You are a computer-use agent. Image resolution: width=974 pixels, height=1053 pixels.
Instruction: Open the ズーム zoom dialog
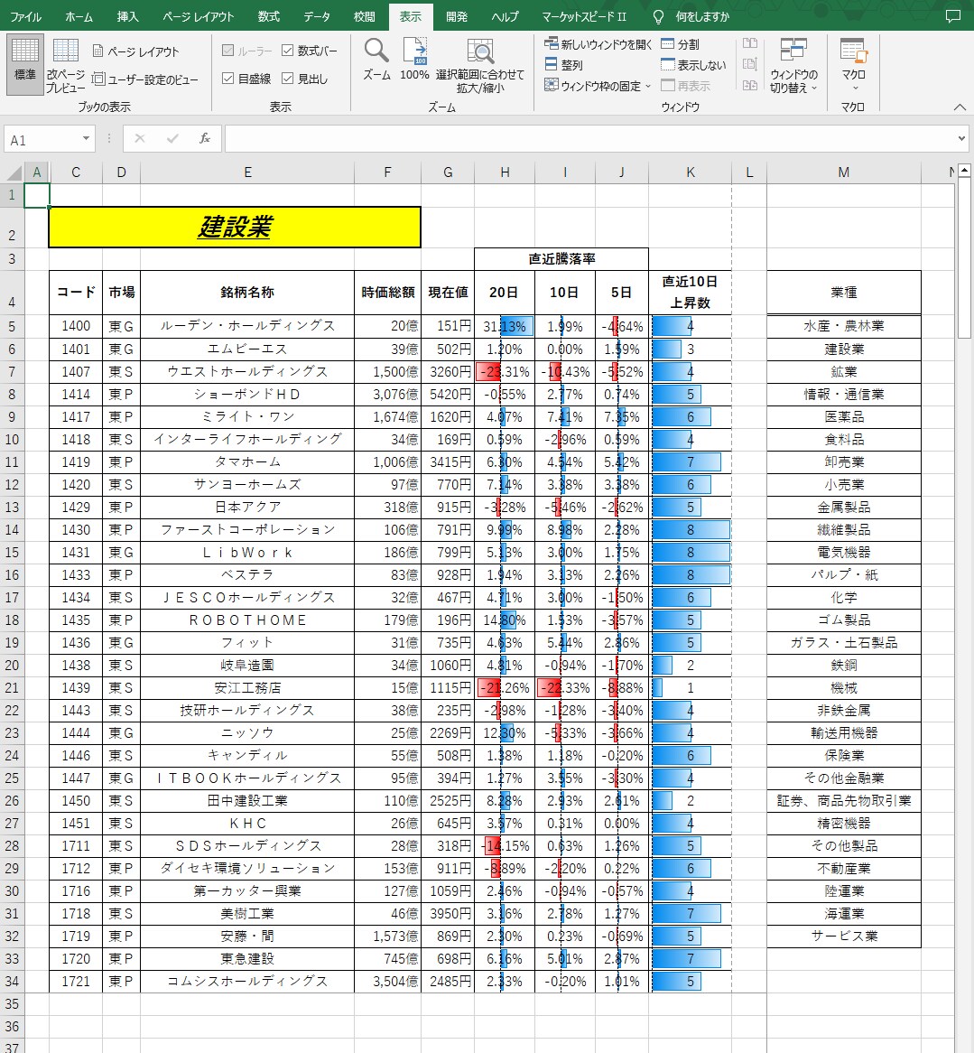coord(376,59)
